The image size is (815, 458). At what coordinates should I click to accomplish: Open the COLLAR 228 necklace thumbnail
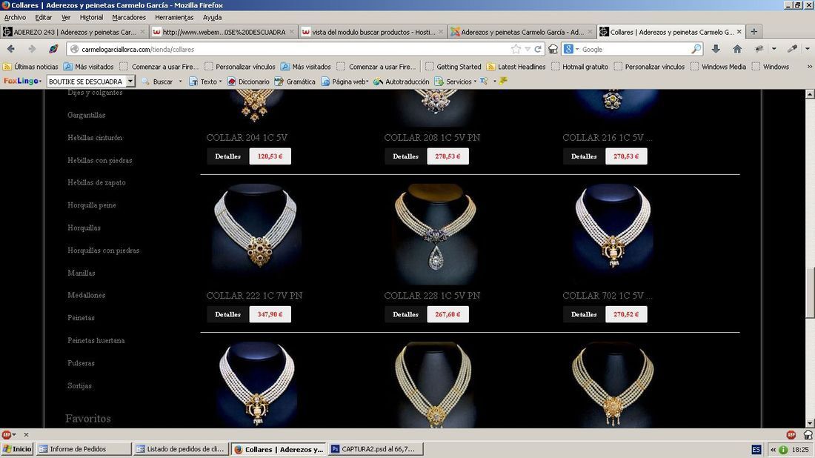435,233
